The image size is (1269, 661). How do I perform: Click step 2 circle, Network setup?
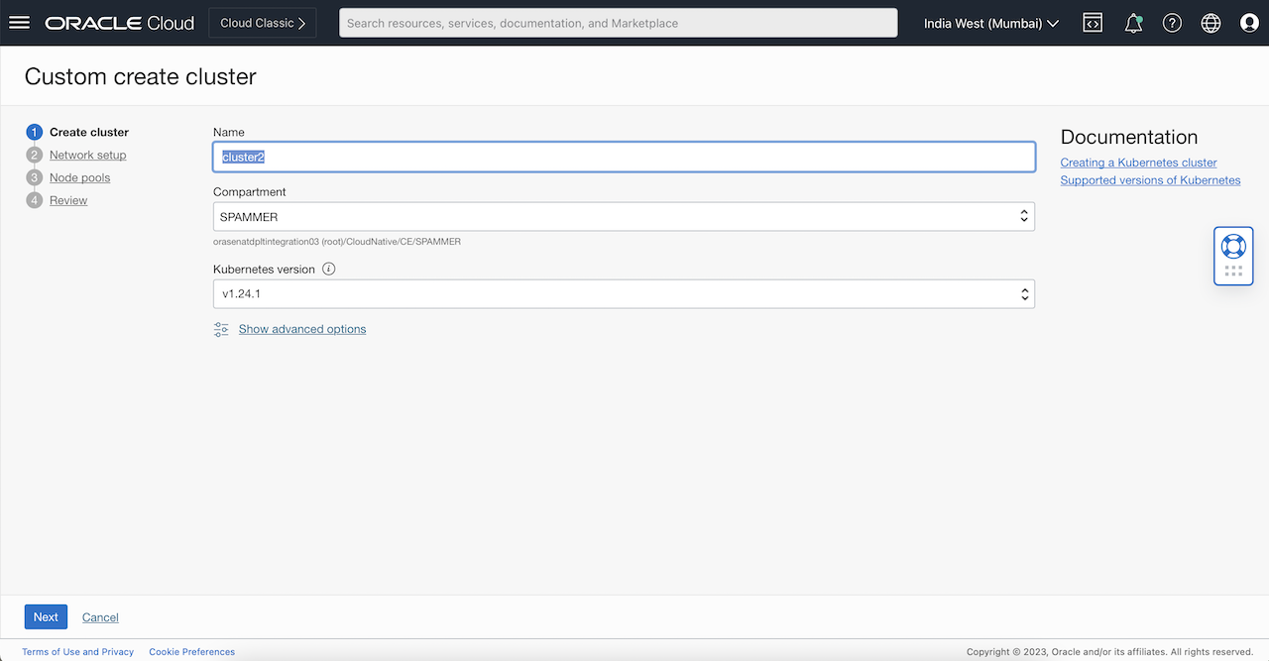[x=35, y=155]
